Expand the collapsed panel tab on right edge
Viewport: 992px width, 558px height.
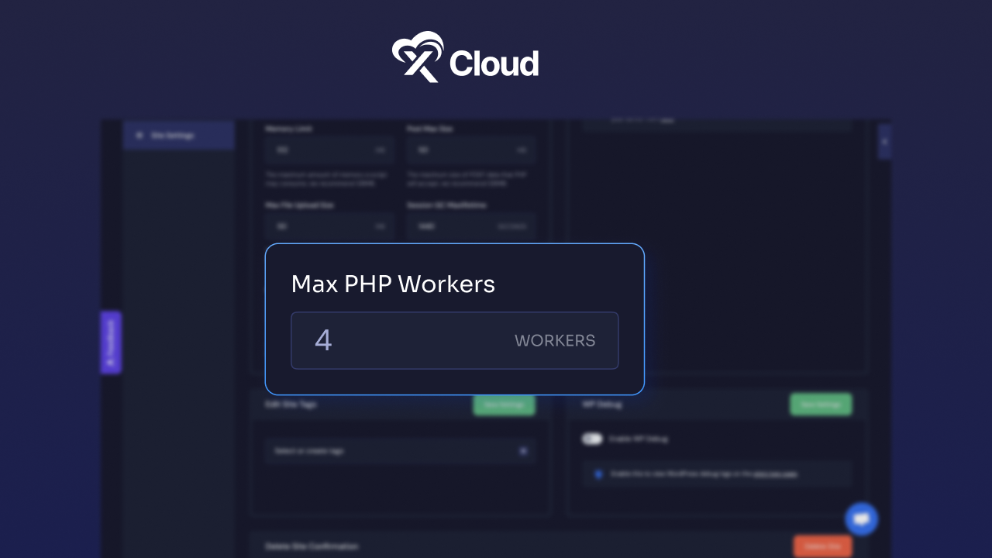click(884, 142)
